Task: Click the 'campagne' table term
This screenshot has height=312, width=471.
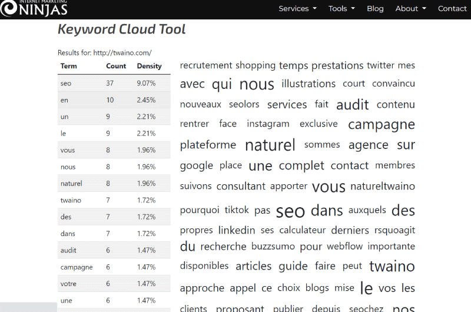Action: (77, 267)
